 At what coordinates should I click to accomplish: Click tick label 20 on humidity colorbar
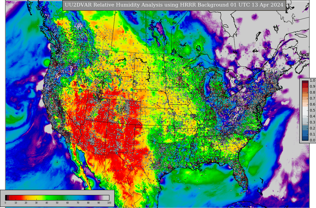pyautogui.click(x=26, y=203)
